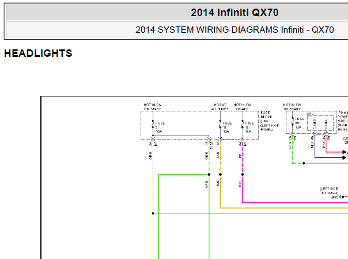Click the 2A connector terminal
Image resolution: width=348 pixels, height=259 pixels.
pyautogui.click(x=153, y=139)
